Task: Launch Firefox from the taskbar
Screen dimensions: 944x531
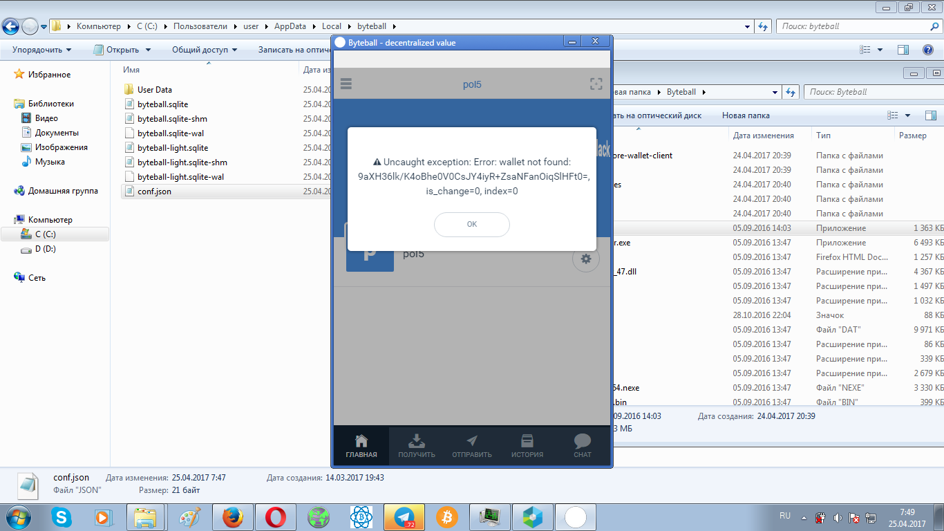Action: point(233,516)
